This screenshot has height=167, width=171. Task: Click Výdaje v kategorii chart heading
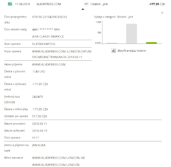coord(113,17)
